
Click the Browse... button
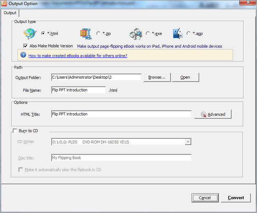[x=157, y=77]
